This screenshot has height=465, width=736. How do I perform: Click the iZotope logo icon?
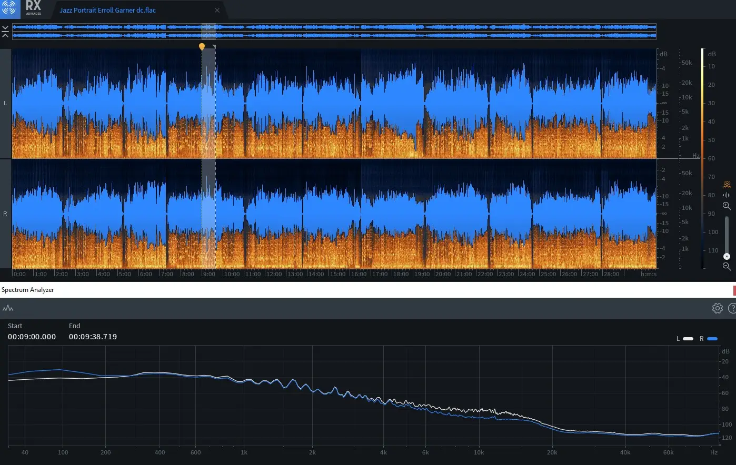(10, 8)
